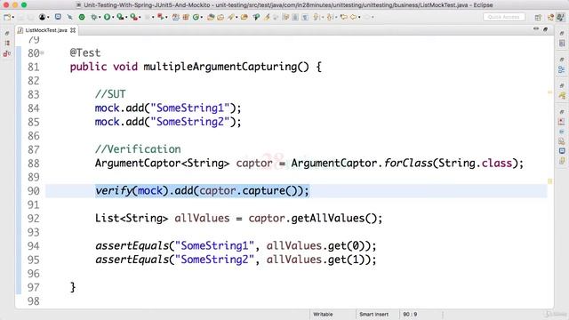Switch to the Java perspective icon

coord(560,17)
